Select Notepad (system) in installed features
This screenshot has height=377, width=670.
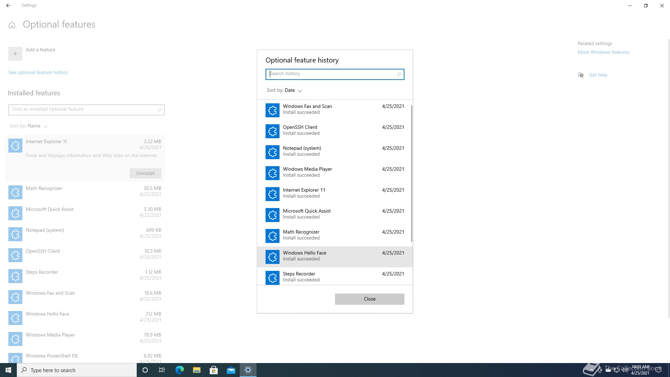pos(85,234)
